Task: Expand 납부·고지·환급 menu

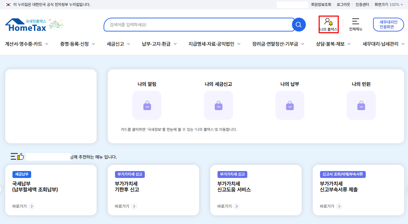Action: point(159,44)
